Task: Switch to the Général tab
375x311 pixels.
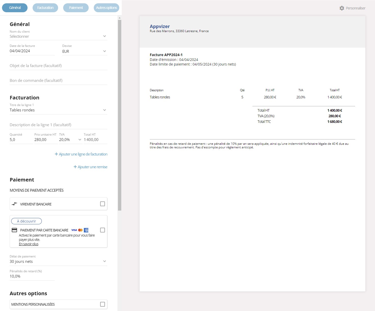Action: (15, 8)
